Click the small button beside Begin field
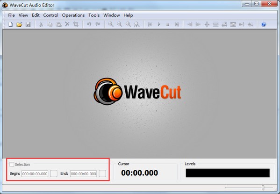This screenshot has width=280, height=194. (54, 173)
